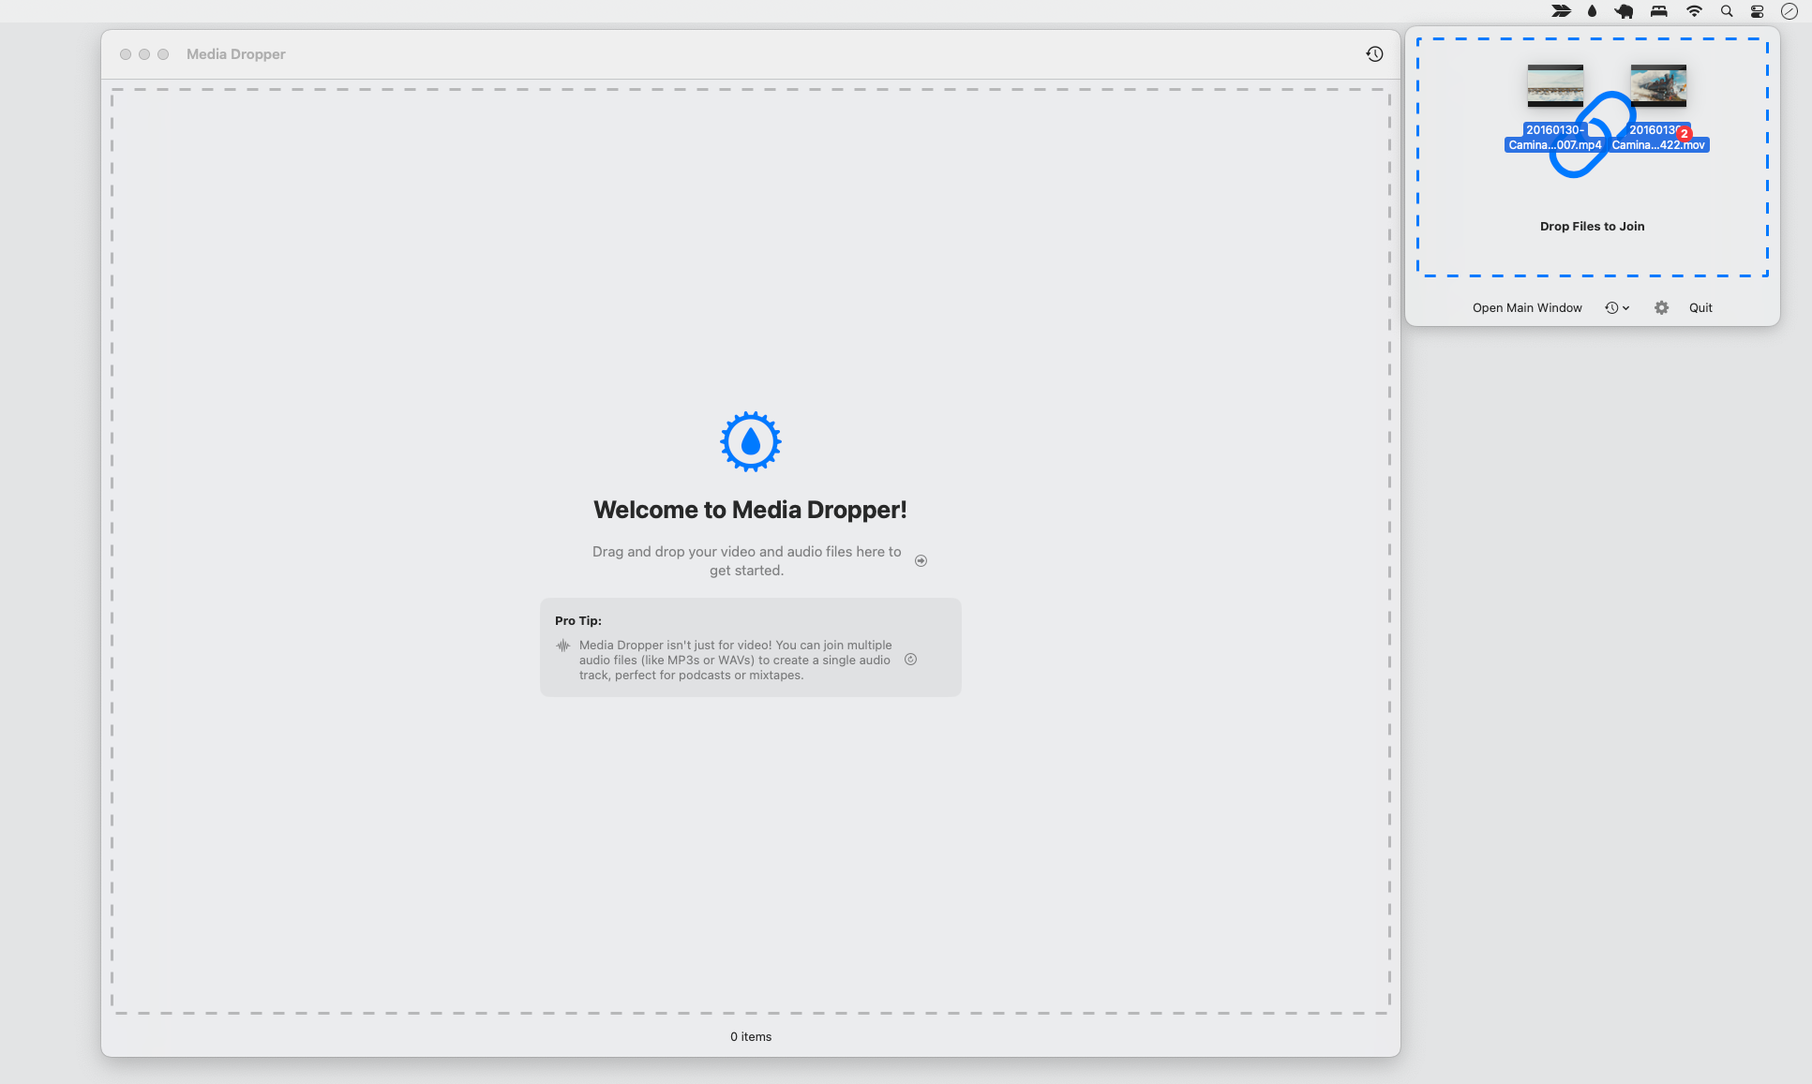Viewport: 1812px width, 1084px height.
Task: Open history in Media Dropper title bar
Action: coord(1374,54)
